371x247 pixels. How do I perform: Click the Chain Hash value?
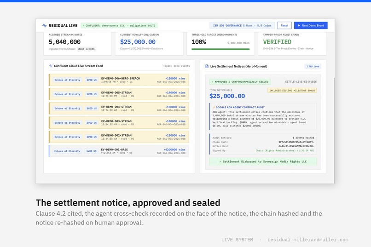(296, 142)
